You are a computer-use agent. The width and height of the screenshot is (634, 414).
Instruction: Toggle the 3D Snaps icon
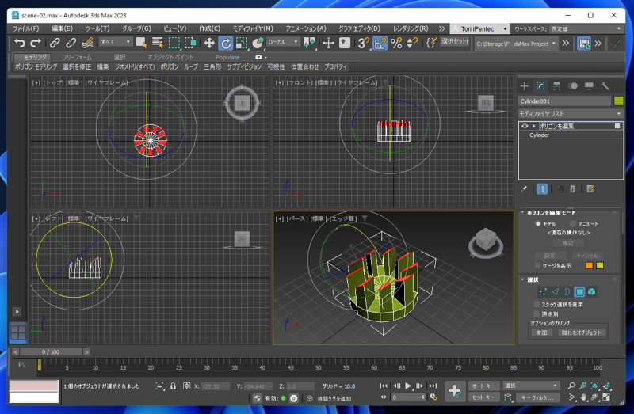(364, 43)
